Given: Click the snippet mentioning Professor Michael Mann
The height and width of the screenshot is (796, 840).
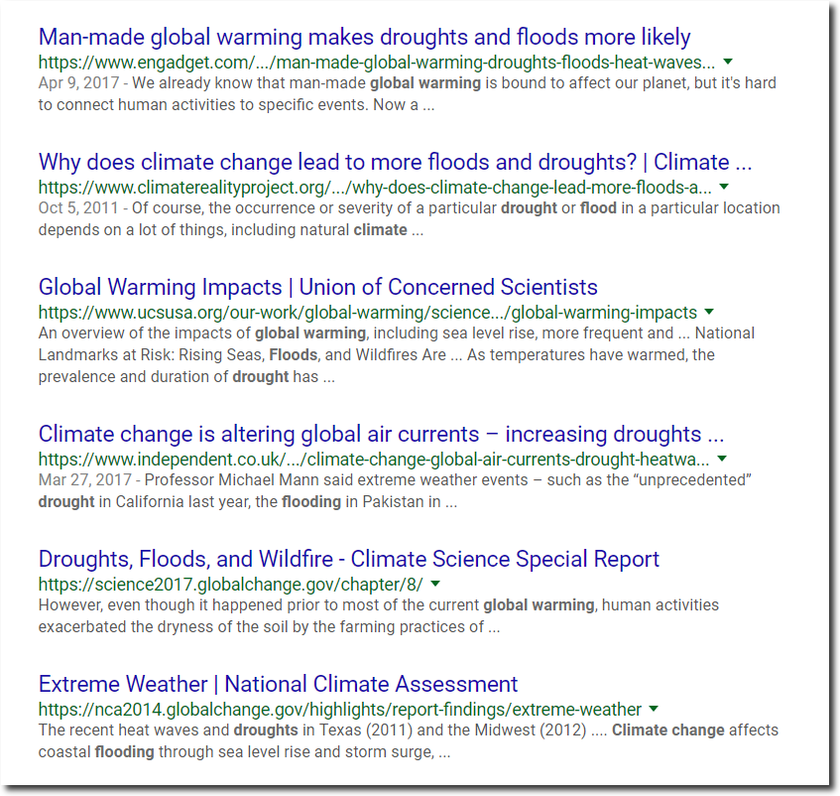Looking at the screenshot, I should pyautogui.click(x=395, y=490).
